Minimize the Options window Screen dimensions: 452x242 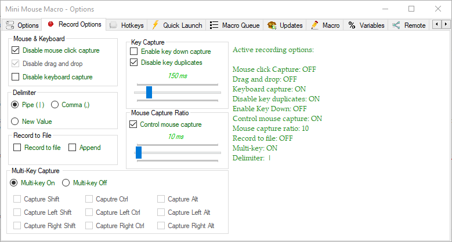385,9
